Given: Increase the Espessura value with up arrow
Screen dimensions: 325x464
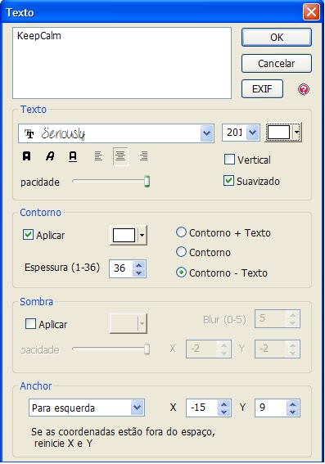Looking at the screenshot, I should point(139,265).
